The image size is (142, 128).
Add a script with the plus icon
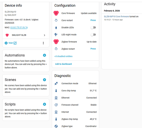(44, 104)
